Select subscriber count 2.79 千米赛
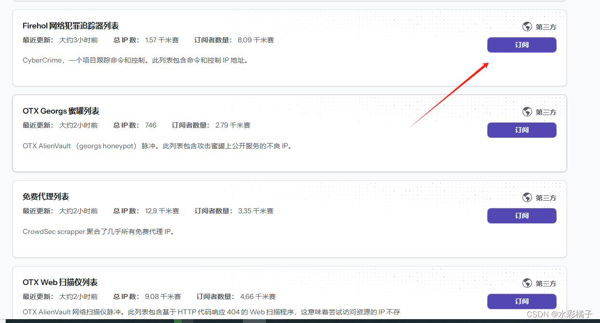 (x=233, y=125)
